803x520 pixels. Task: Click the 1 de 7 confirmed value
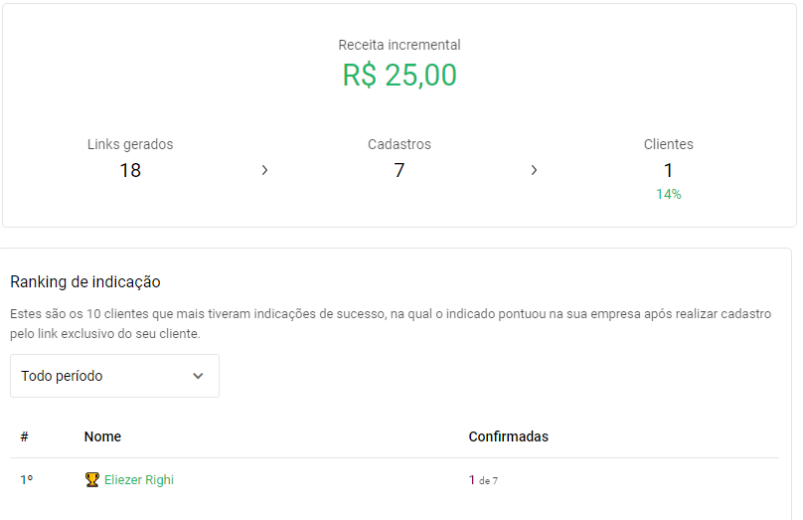point(483,480)
